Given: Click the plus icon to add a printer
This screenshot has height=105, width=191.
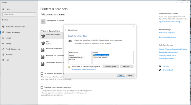Looking at the screenshot, I should pyautogui.click(x=43, y=22).
